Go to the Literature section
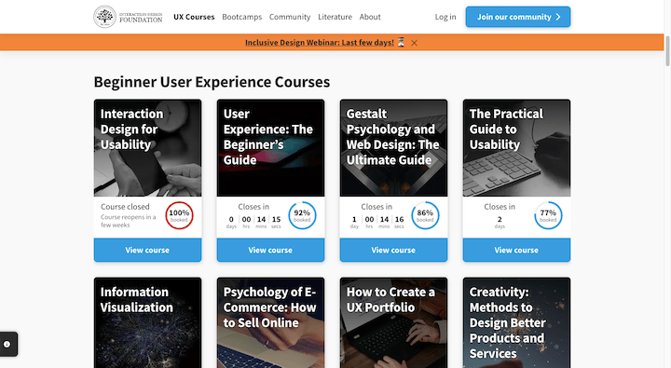The width and height of the screenshot is (671, 368). click(x=335, y=17)
